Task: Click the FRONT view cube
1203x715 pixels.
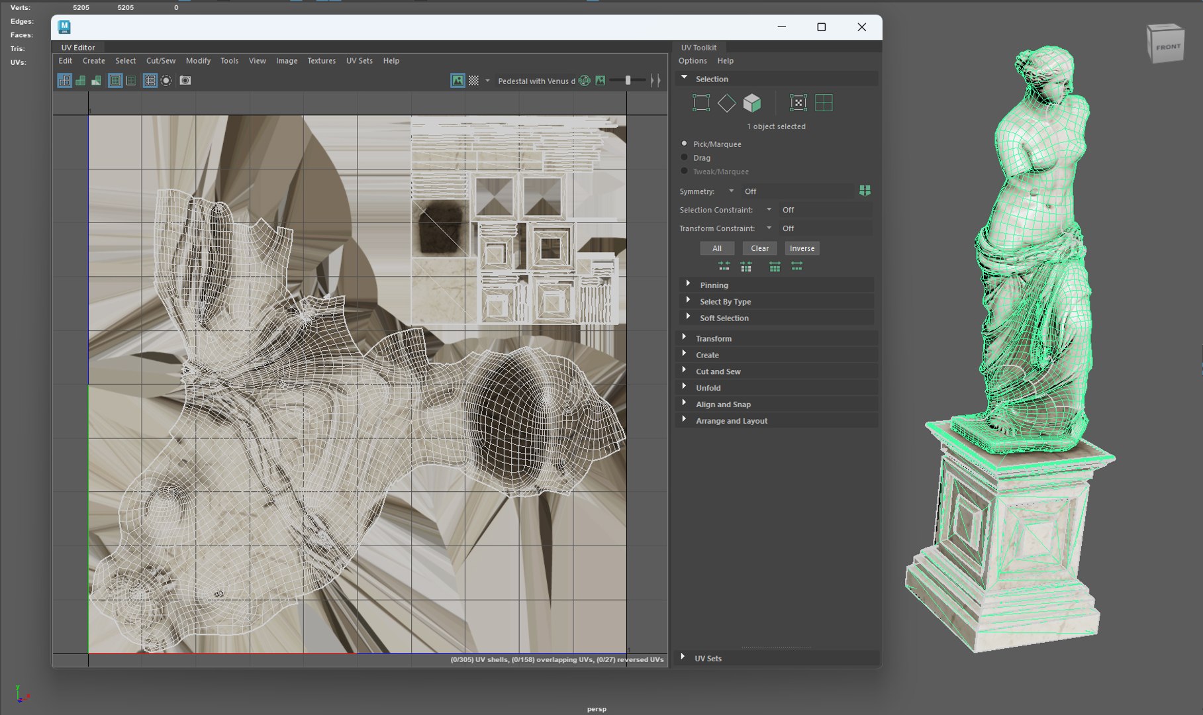Action: (1167, 46)
